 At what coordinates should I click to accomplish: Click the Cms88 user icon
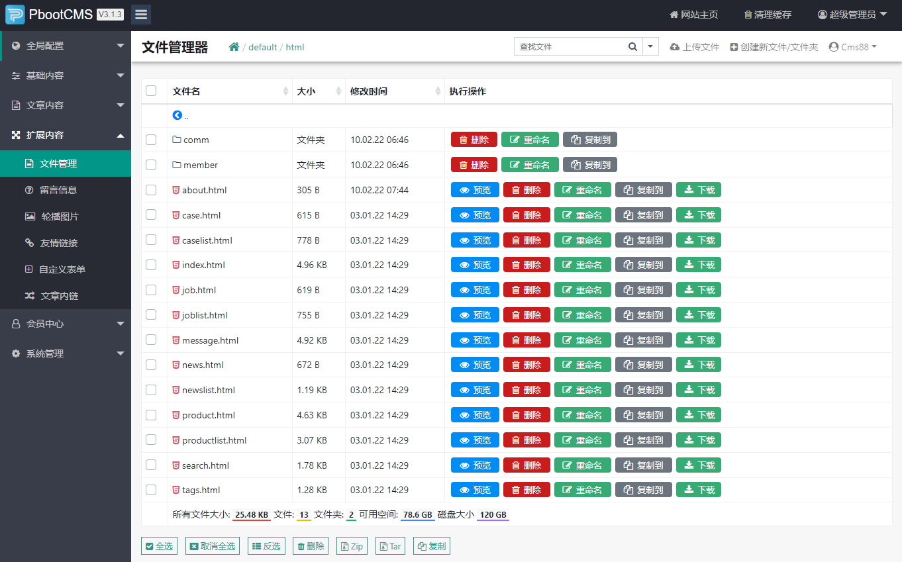pos(833,46)
